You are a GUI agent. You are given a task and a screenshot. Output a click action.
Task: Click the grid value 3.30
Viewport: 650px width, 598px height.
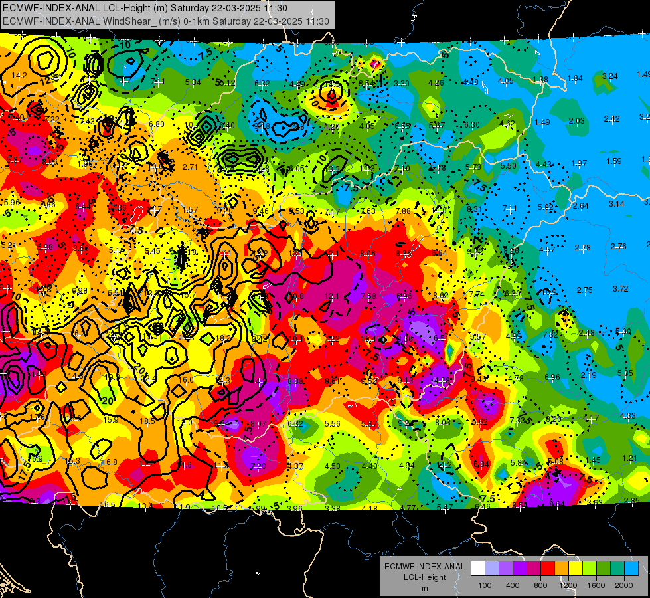coord(401,84)
